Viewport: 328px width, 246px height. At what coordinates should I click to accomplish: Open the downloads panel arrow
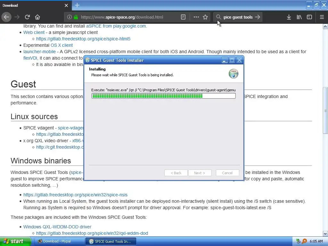coord(289,17)
